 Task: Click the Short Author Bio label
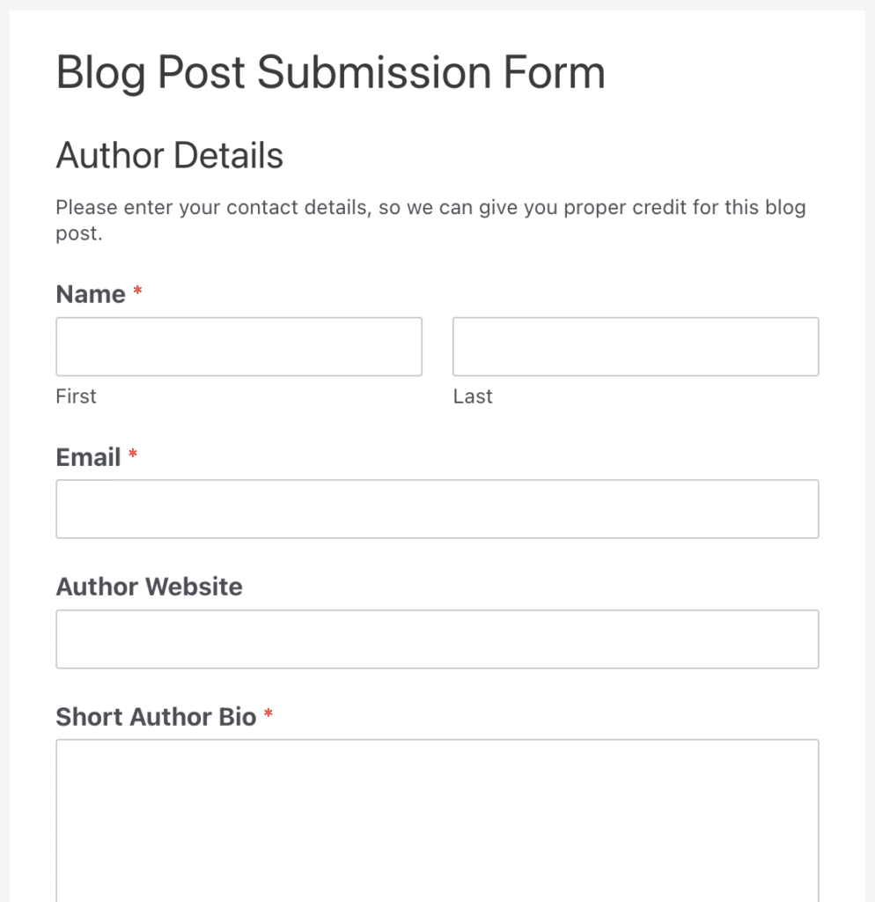click(156, 717)
